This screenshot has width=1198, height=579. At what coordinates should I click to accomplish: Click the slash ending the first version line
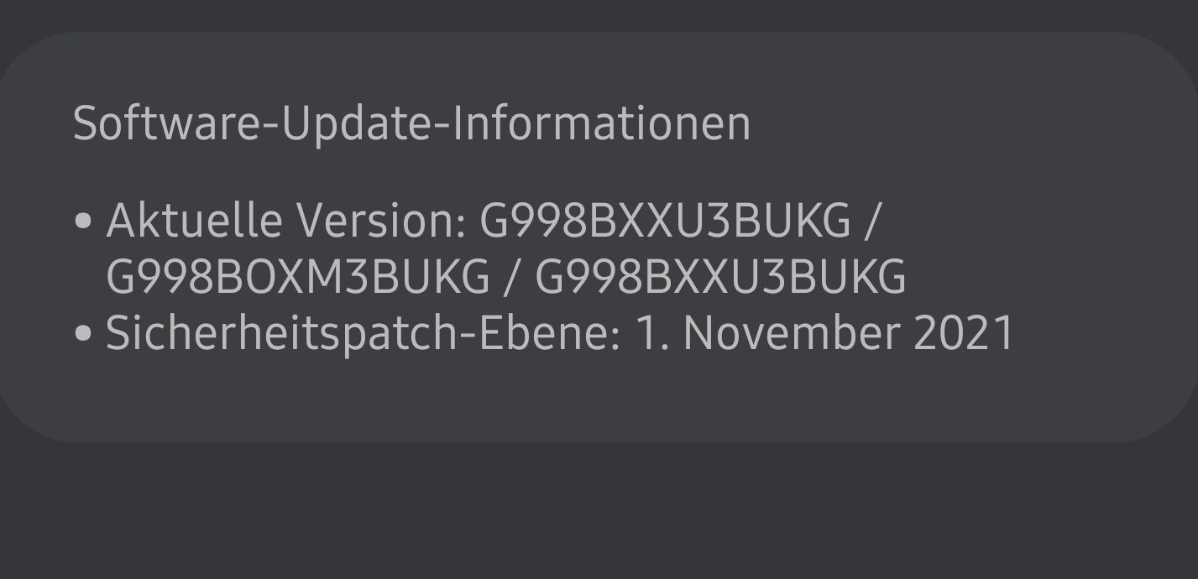point(873,222)
